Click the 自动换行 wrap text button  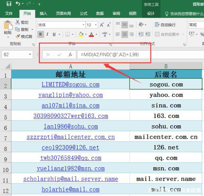[x=165, y=25]
